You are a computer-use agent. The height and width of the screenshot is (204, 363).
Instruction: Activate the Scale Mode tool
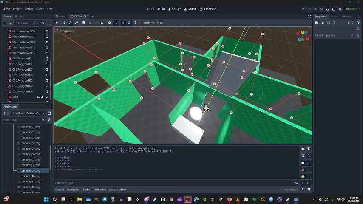[x=77, y=23]
